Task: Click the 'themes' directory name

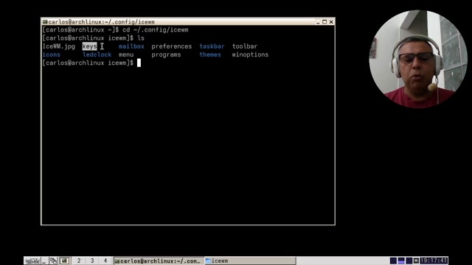Action: tap(210, 54)
